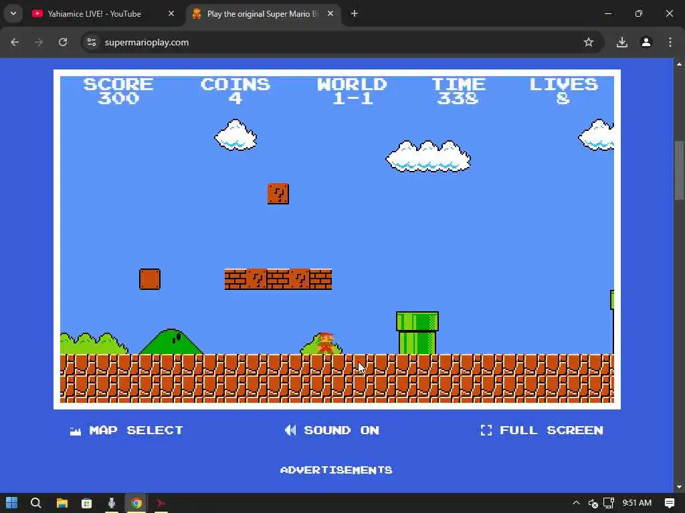Screen dimensions: 685x513
Task: Open File Explorer from the taskbar
Action: (x=62, y=503)
